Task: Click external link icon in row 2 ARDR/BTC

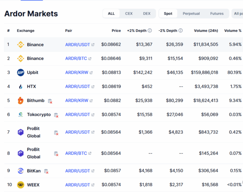Action: [x=90, y=59]
